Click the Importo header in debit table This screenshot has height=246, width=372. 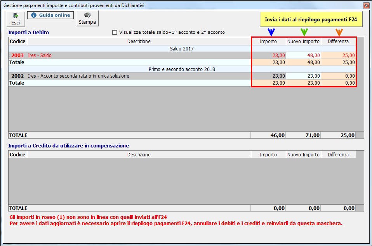(x=268, y=41)
